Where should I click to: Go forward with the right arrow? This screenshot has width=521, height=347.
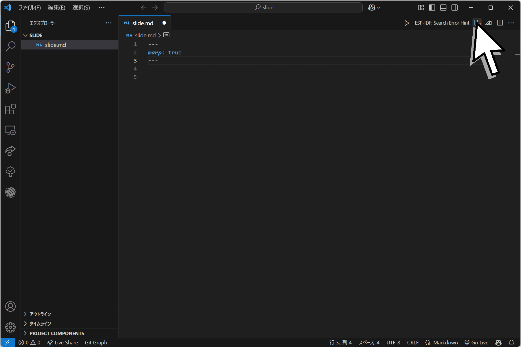point(155,8)
